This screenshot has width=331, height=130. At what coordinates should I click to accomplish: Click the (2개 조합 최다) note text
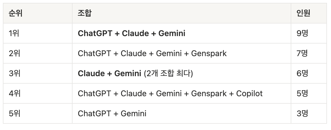168,74
